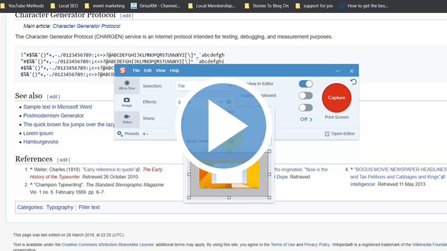Open the Help menu in Snagit
The width and height of the screenshot is (447, 251).
coord(174,71)
